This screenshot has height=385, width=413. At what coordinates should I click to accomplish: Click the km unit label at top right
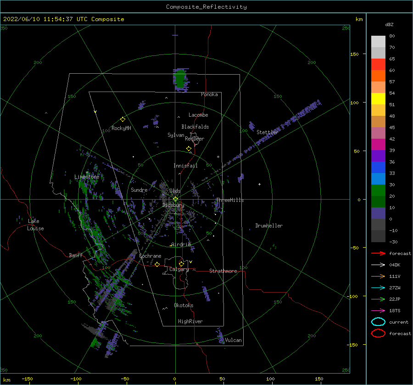coord(359,19)
